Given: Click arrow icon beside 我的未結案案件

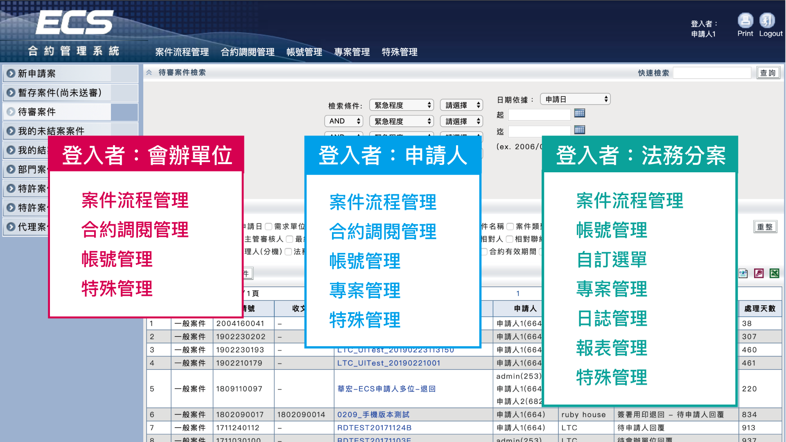Looking at the screenshot, I should 11,131.
